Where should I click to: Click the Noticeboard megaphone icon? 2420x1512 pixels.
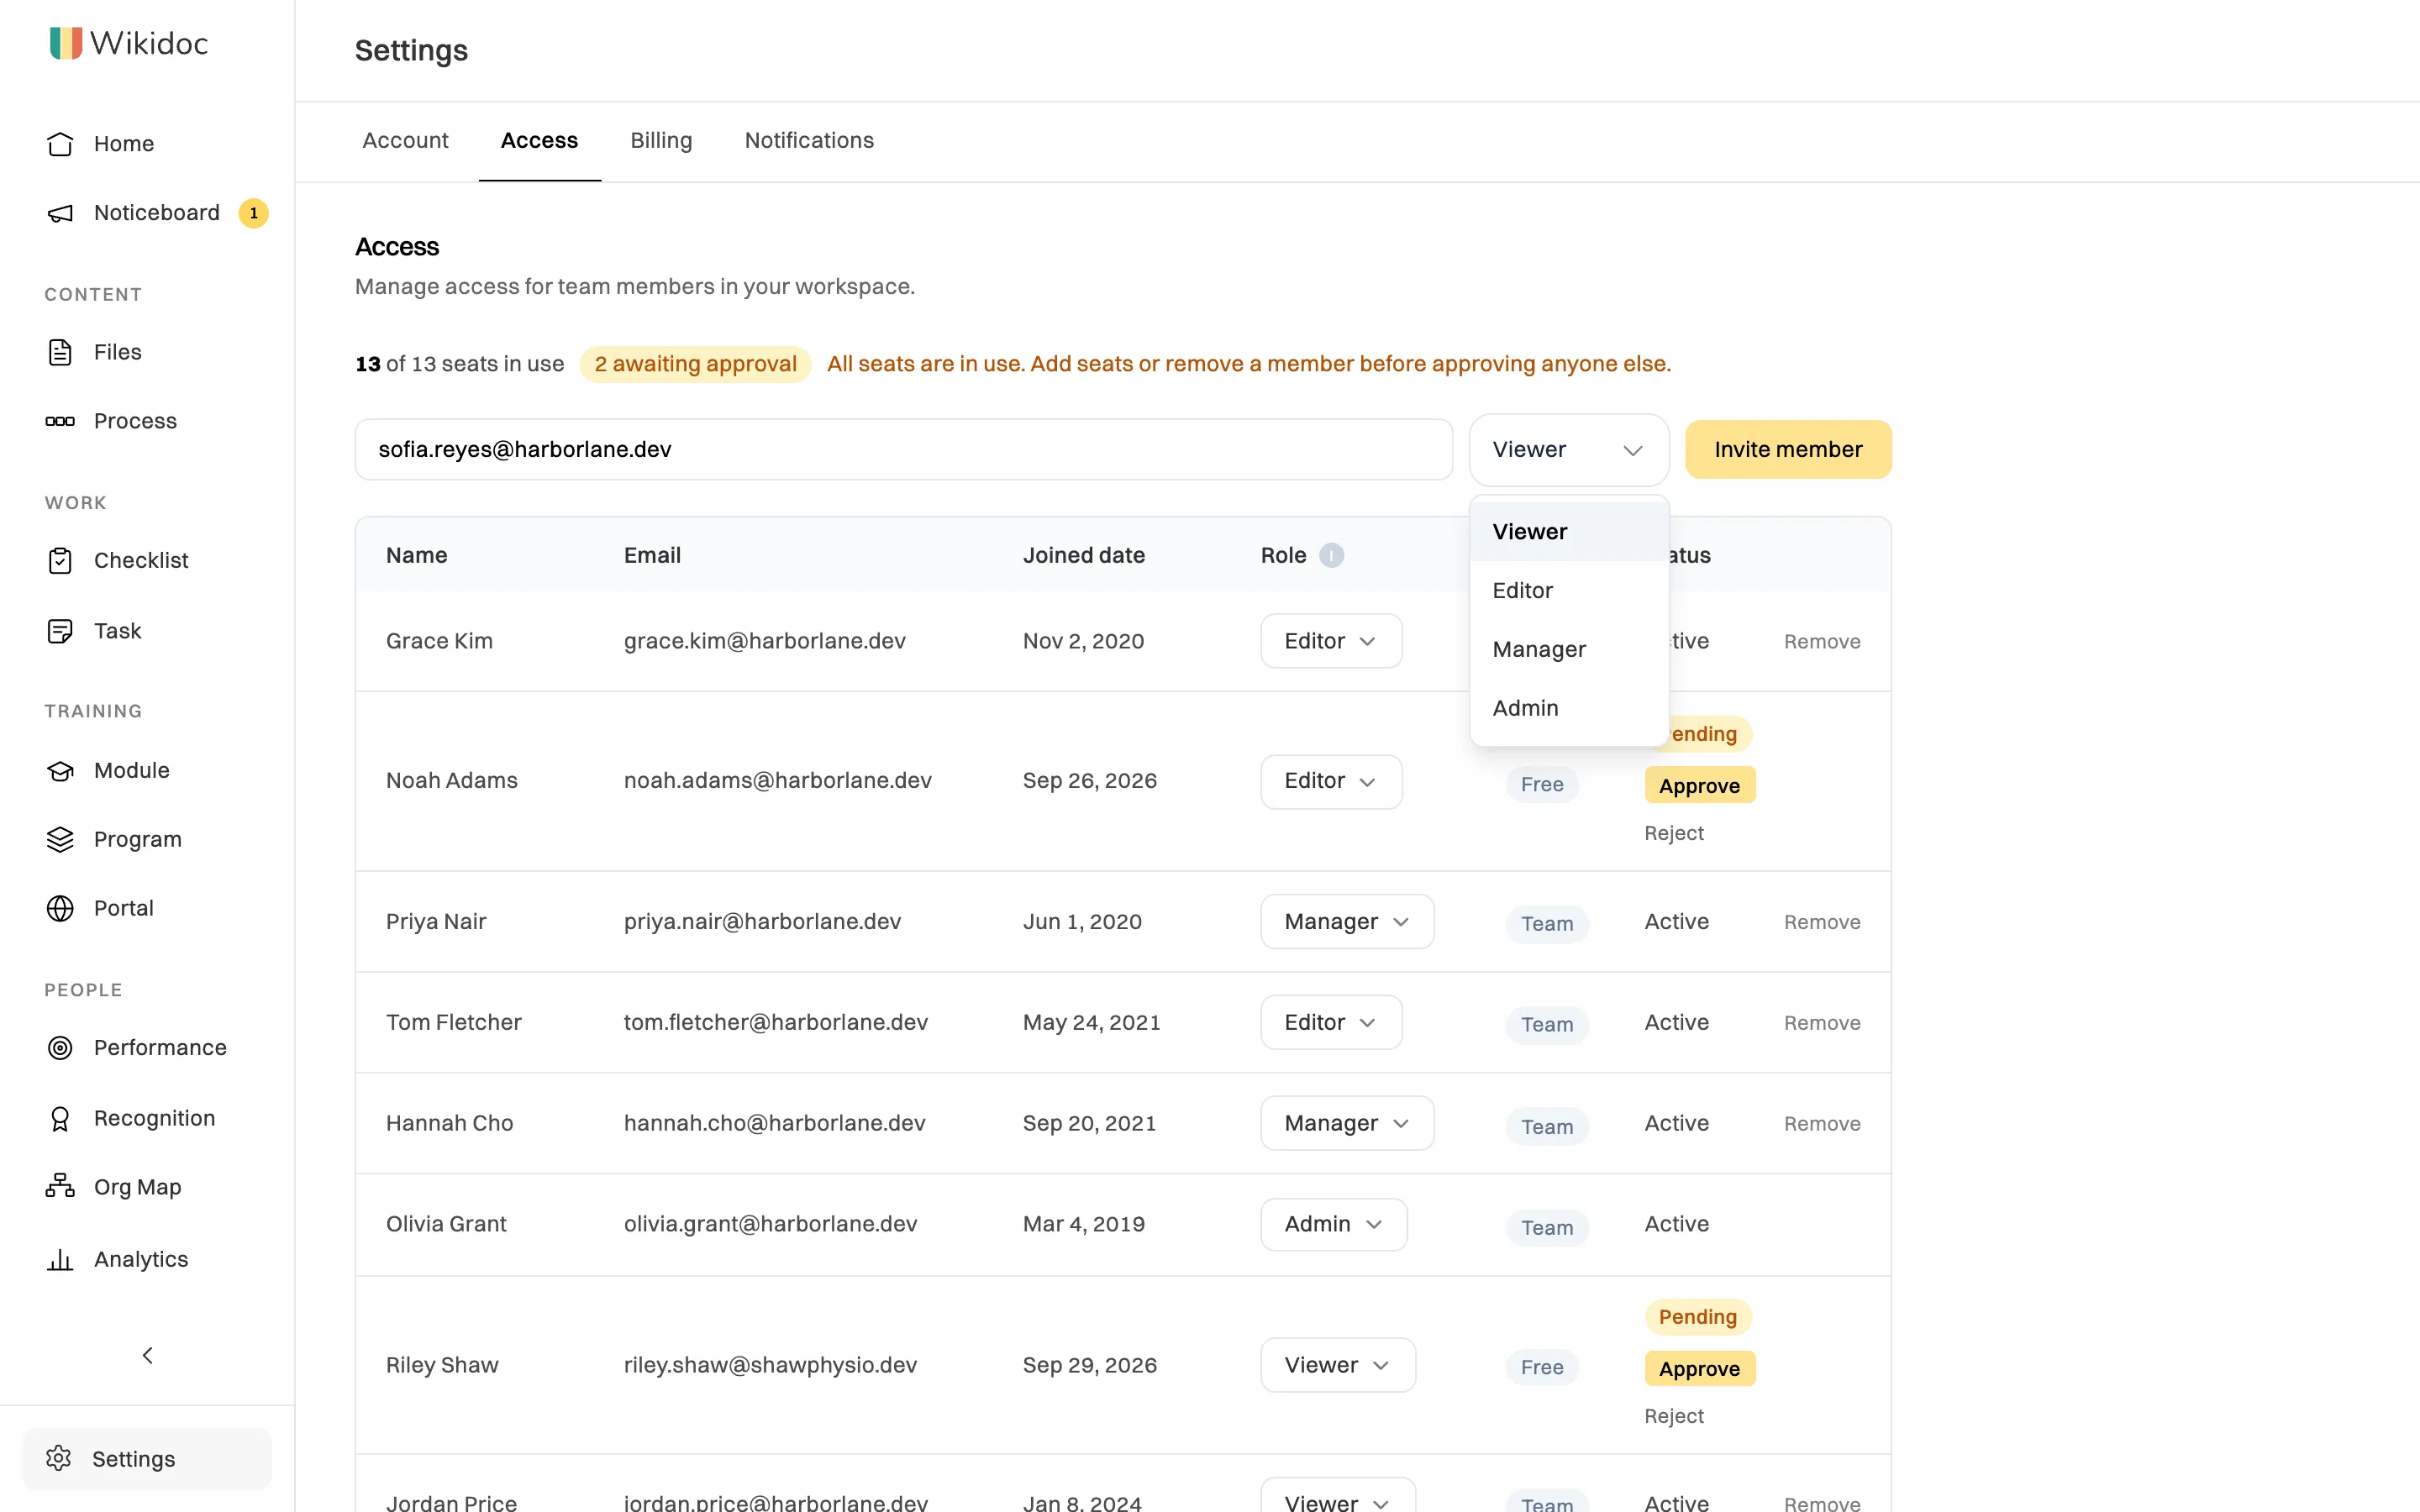(x=60, y=213)
